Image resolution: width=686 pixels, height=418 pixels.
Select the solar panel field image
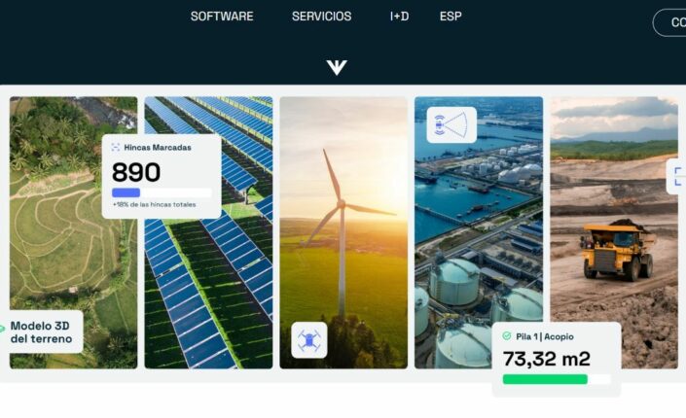(x=208, y=232)
